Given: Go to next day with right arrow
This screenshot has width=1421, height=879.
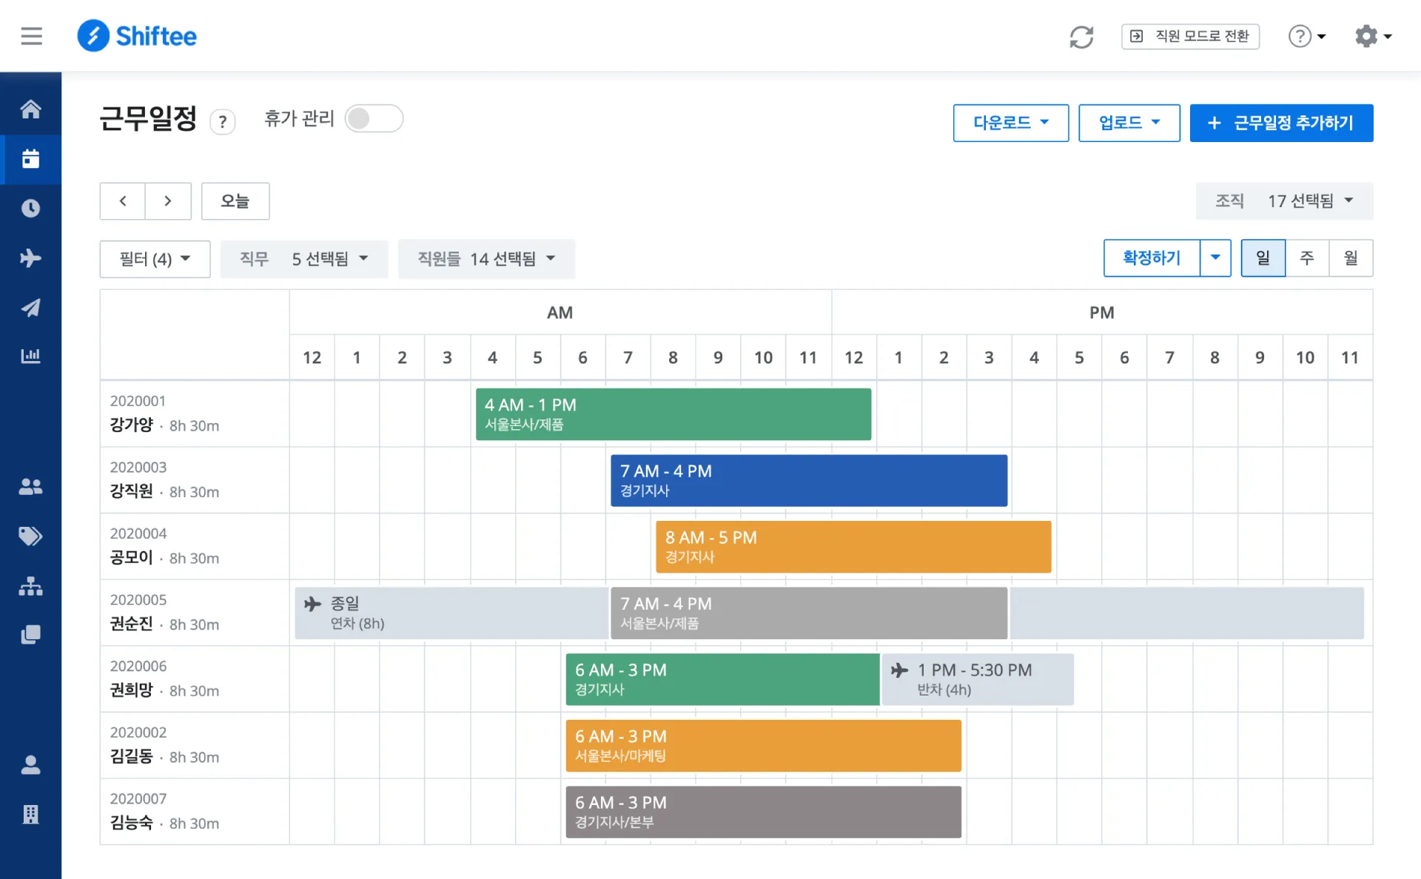Looking at the screenshot, I should coord(168,201).
